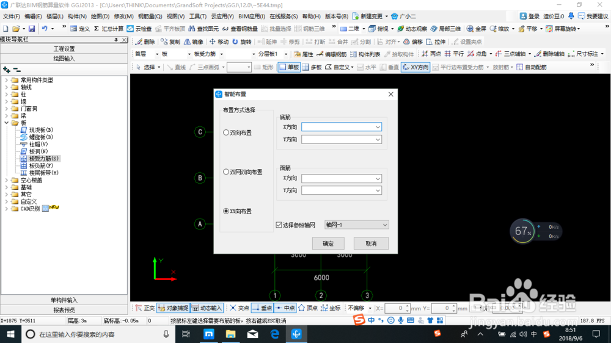The height and width of the screenshot is (343, 611).
Task: Open the 定义 definition window
Action: point(80,29)
